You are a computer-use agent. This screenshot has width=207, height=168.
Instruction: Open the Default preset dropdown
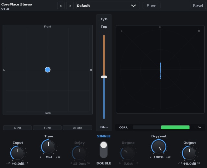108,6
